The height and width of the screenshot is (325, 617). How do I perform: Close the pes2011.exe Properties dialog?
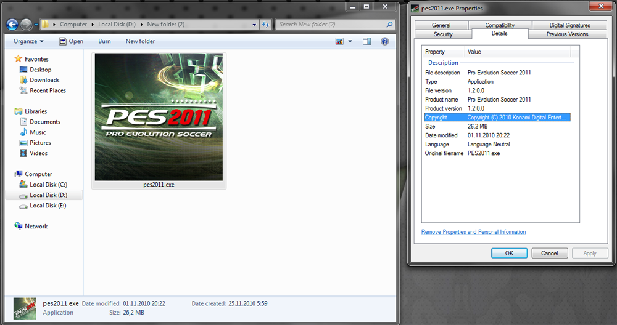[x=601, y=6]
